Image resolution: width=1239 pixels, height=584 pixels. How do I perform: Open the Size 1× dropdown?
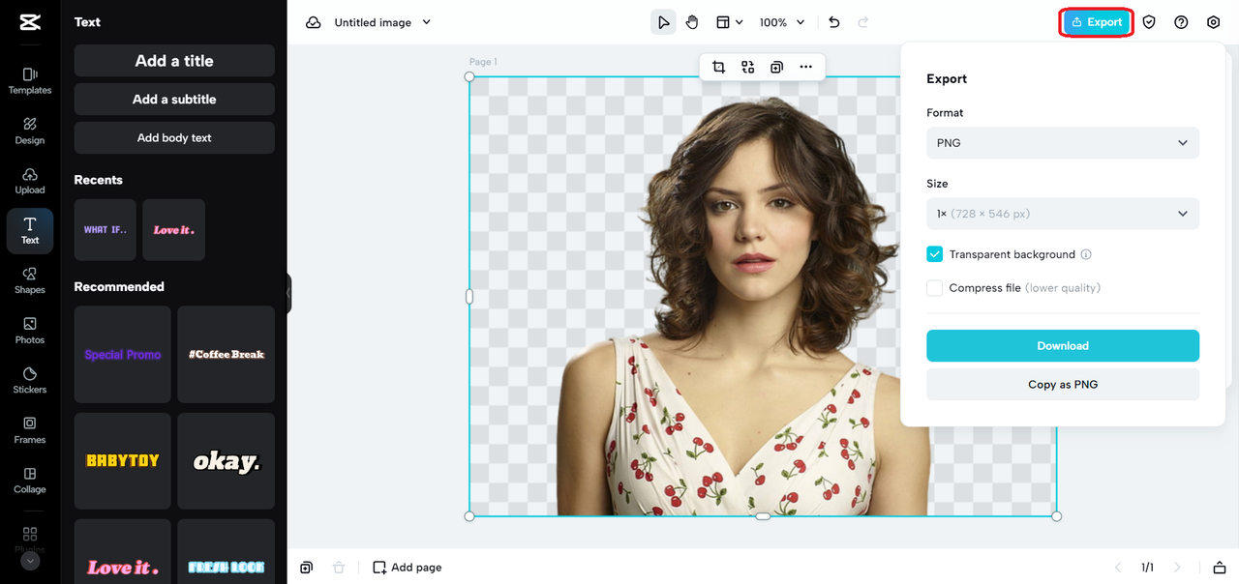coord(1063,214)
